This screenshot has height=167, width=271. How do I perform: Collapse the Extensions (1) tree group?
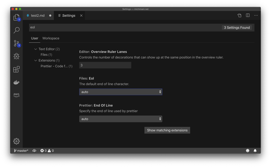click(36, 61)
